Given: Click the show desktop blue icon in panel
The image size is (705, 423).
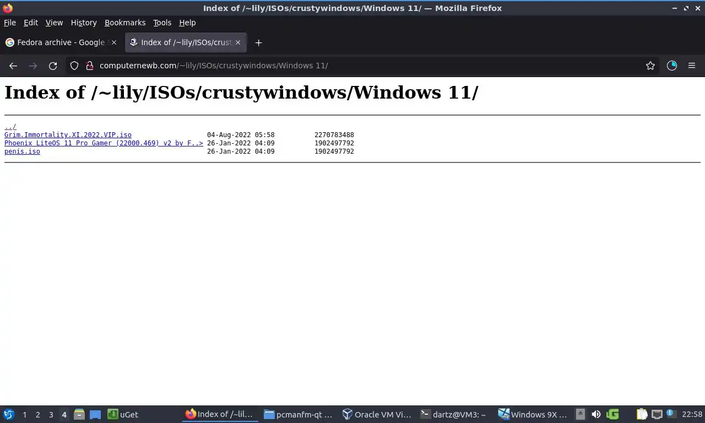Looking at the screenshot, I should point(95,414).
